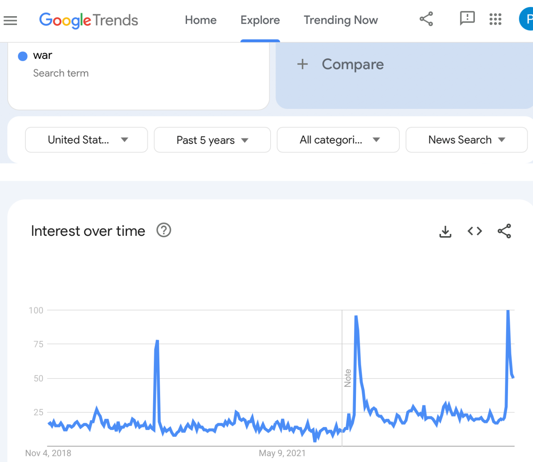Open the Past 5 years time range dropdown
This screenshot has width=533, height=462.
point(212,140)
